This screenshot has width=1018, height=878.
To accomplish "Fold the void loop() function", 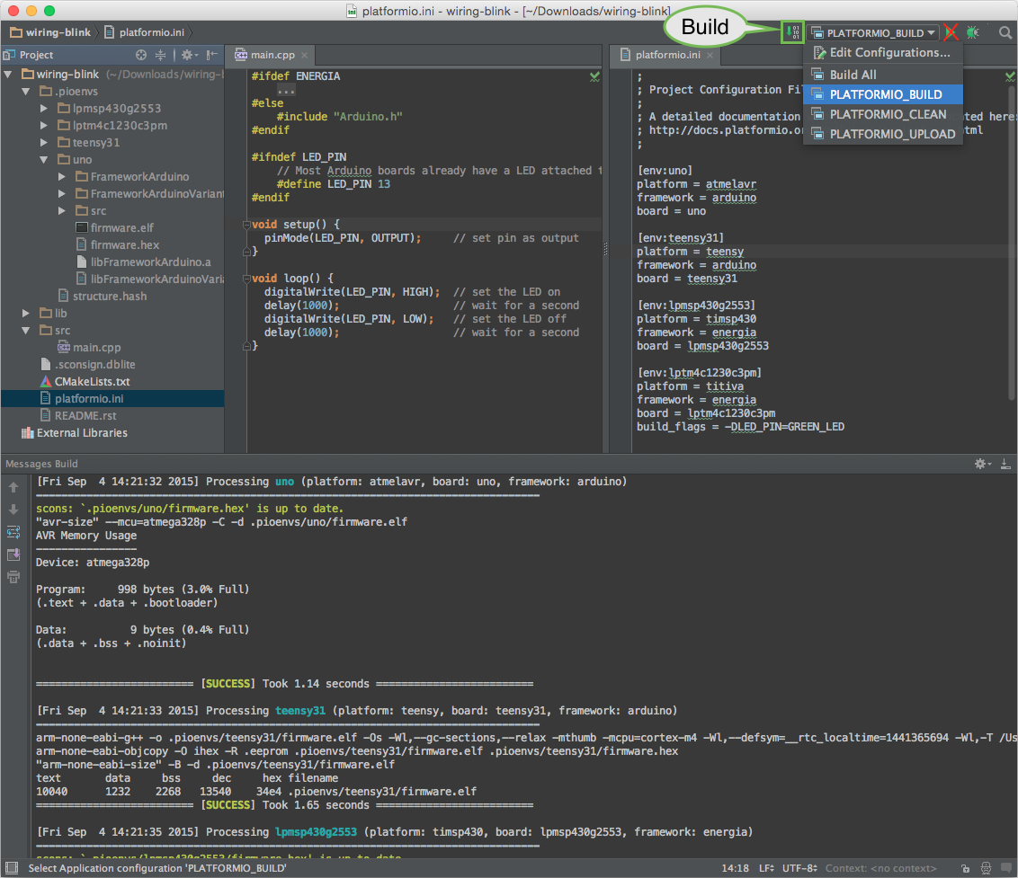I will tap(246, 279).
